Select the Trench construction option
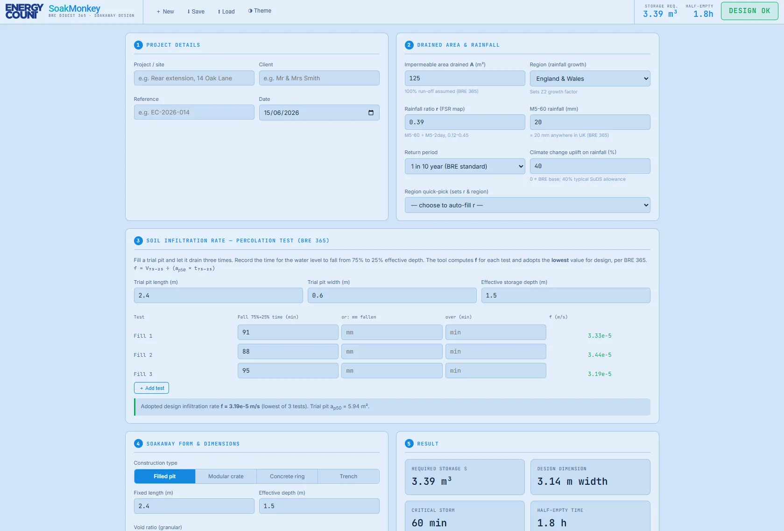 pos(348,476)
